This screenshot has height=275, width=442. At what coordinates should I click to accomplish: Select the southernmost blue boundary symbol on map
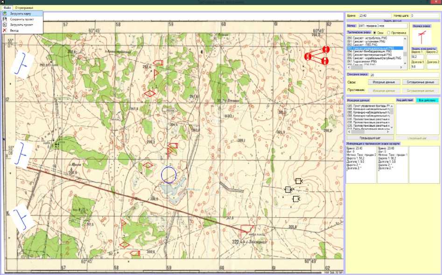point(21,219)
